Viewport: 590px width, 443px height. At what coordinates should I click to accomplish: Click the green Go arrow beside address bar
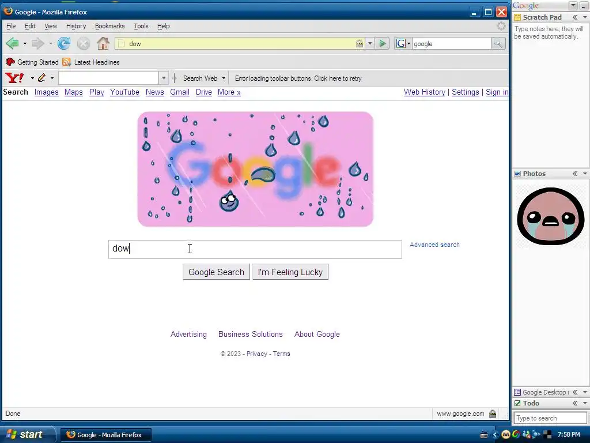(x=383, y=44)
